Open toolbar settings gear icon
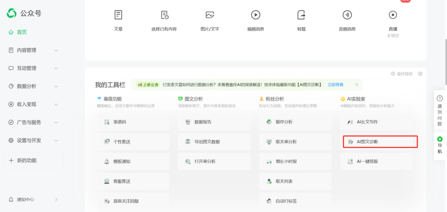The image size is (447, 212). (420, 74)
